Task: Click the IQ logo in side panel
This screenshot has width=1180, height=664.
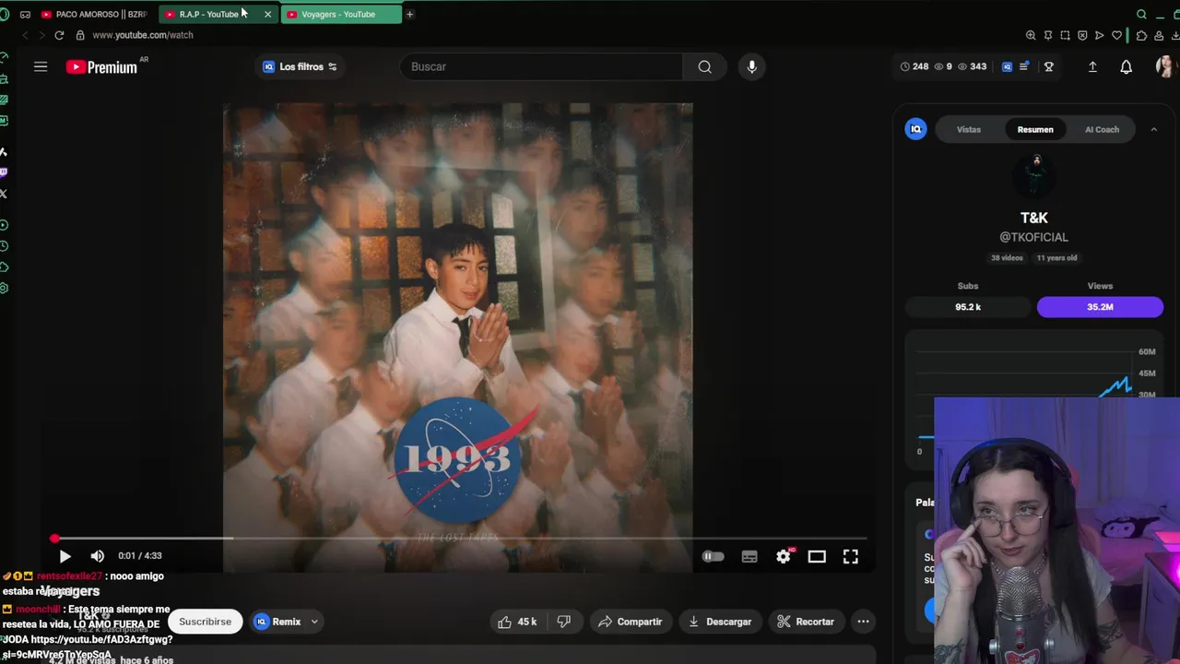Action: click(915, 129)
